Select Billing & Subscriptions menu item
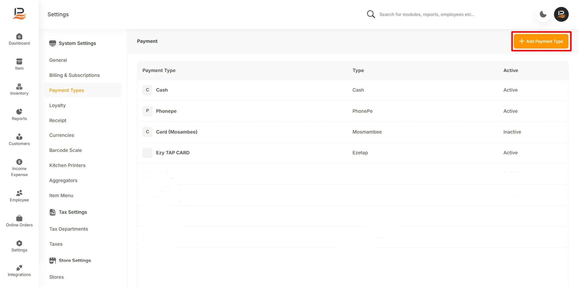 pyautogui.click(x=74, y=75)
